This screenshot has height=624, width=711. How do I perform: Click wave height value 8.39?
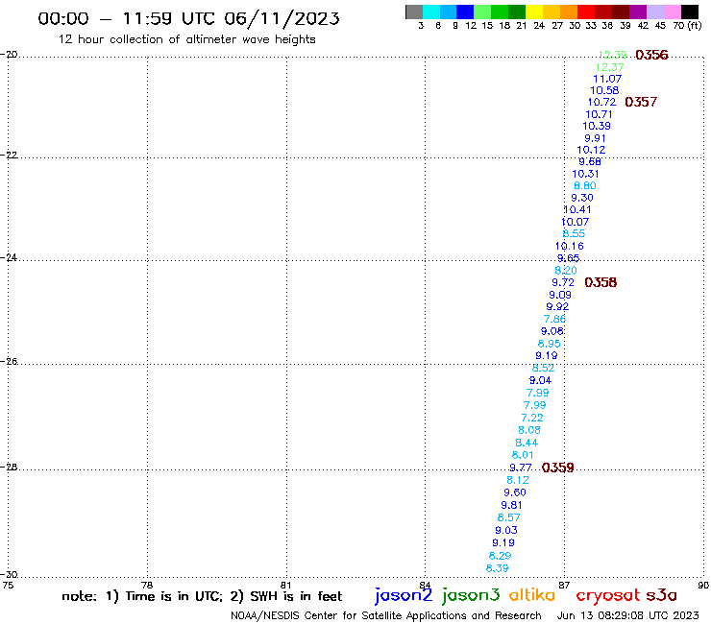tap(498, 568)
